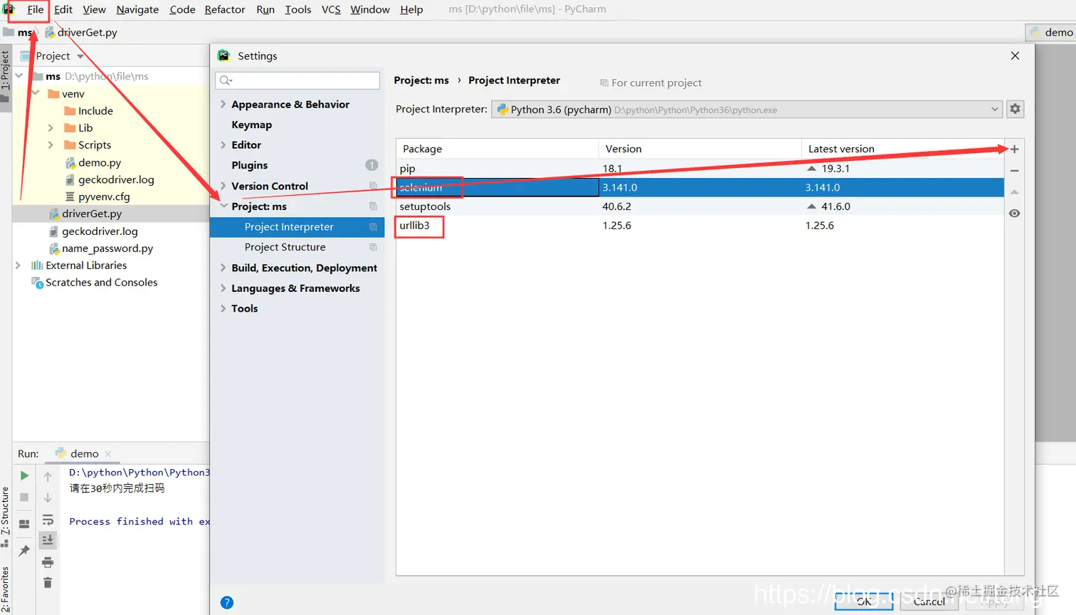
Task: Select pyvenv.cfg file in tree
Action: tap(103, 196)
